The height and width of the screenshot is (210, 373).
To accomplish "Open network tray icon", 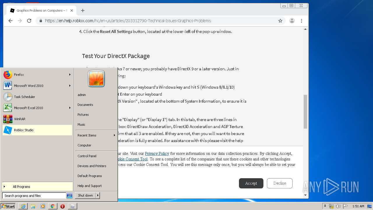I will pyautogui.click(x=331, y=206).
